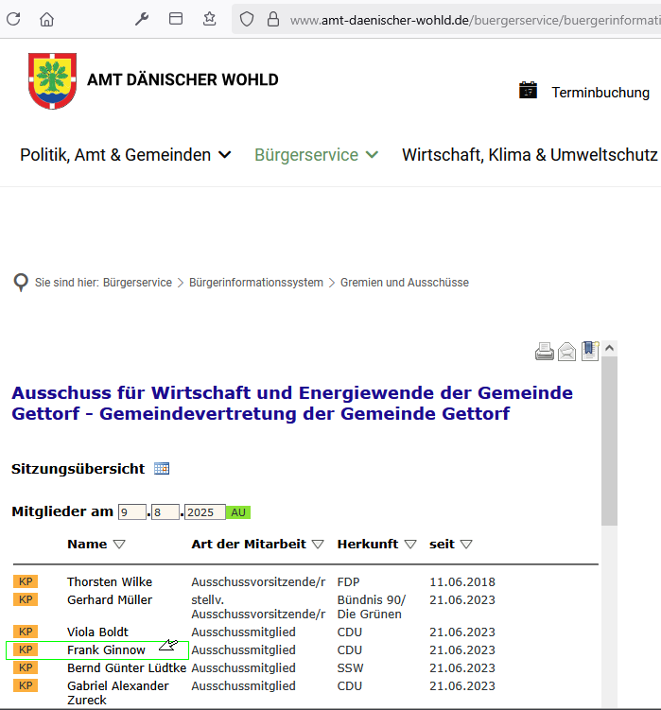661x710 pixels.
Task: Sort by Art der Mitarbeit triangle
Action: [x=318, y=545]
